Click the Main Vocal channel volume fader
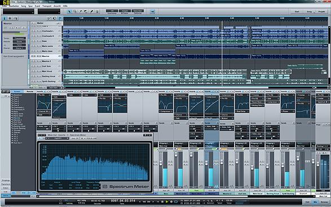The width and height of the screenshot is (331, 207). pos(252,168)
